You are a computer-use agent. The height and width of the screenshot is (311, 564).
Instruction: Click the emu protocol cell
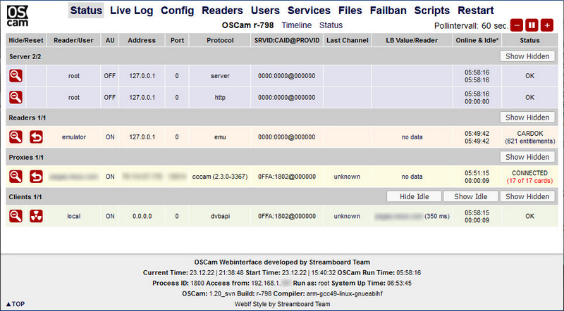point(220,137)
